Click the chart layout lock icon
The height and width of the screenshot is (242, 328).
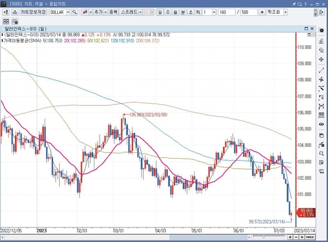[x=15, y=21]
